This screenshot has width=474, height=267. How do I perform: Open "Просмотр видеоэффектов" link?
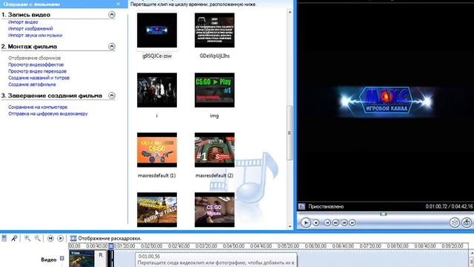36,65
